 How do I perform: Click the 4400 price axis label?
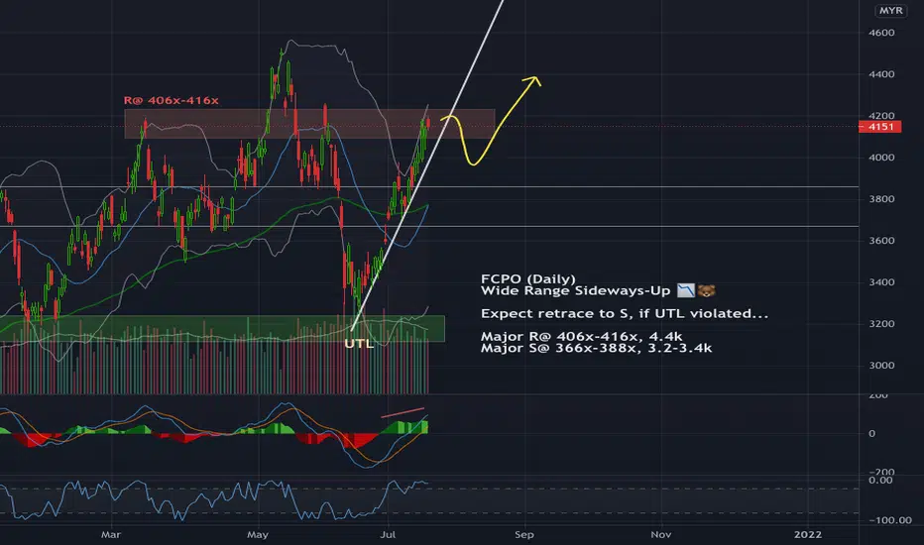coord(881,75)
